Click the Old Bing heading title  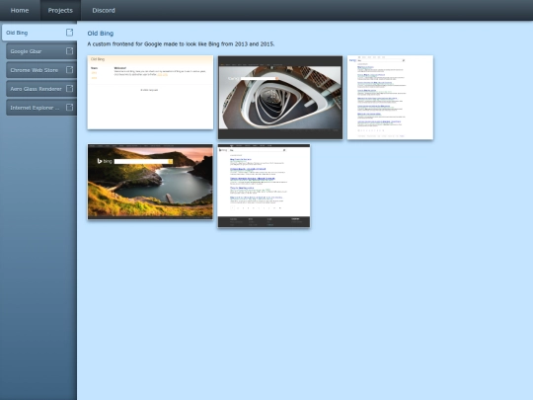click(x=101, y=34)
